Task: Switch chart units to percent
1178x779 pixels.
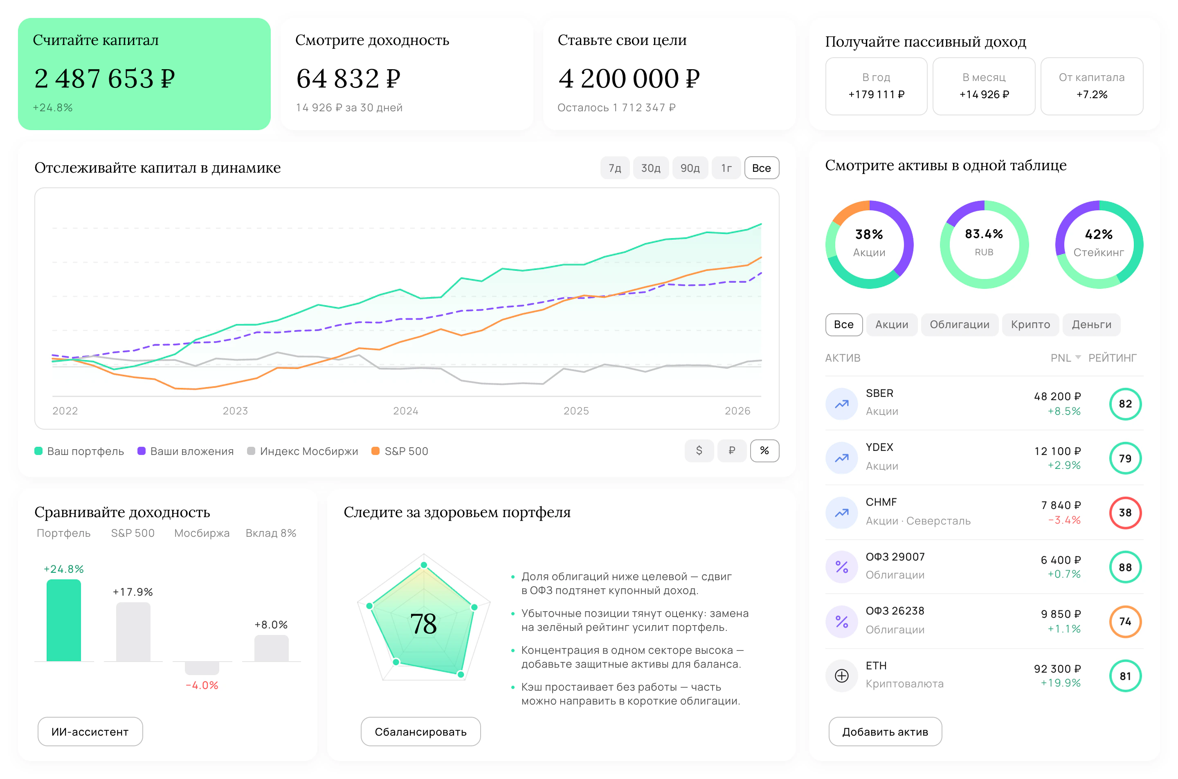Action: pos(764,450)
